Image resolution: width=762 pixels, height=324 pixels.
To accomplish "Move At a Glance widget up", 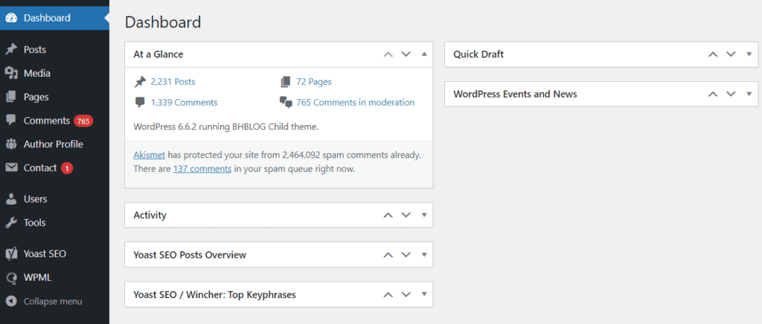I will click(388, 54).
